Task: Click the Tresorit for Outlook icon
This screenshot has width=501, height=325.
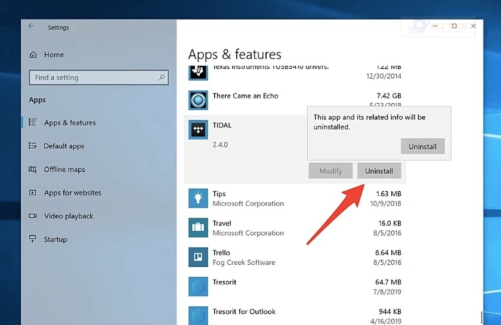Action: tap(198, 315)
